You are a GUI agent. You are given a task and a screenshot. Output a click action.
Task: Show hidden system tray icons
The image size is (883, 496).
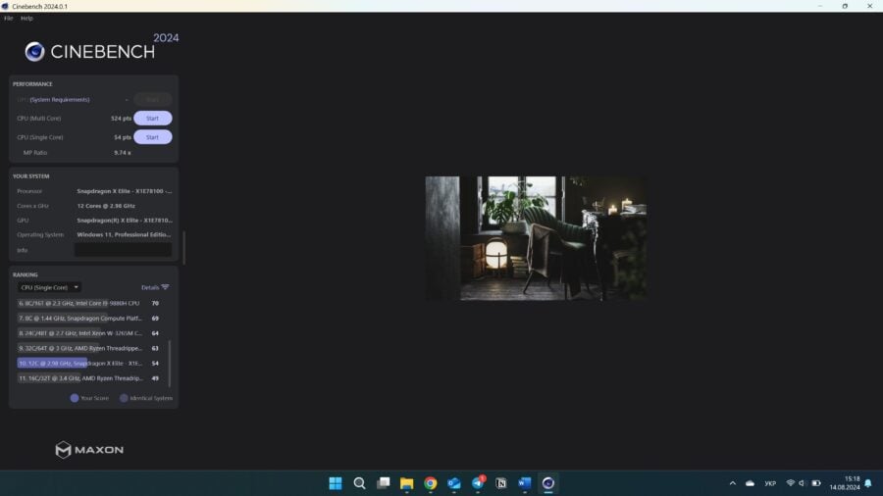[x=733, y=483]
